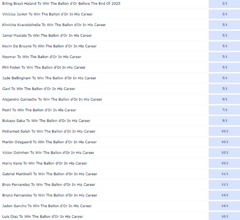The width and height of the screenshot is (240, 220).
Task: Pick Bukayo Saka 8/1 odds
Action: pyautogui.click(x=225, y=120)
